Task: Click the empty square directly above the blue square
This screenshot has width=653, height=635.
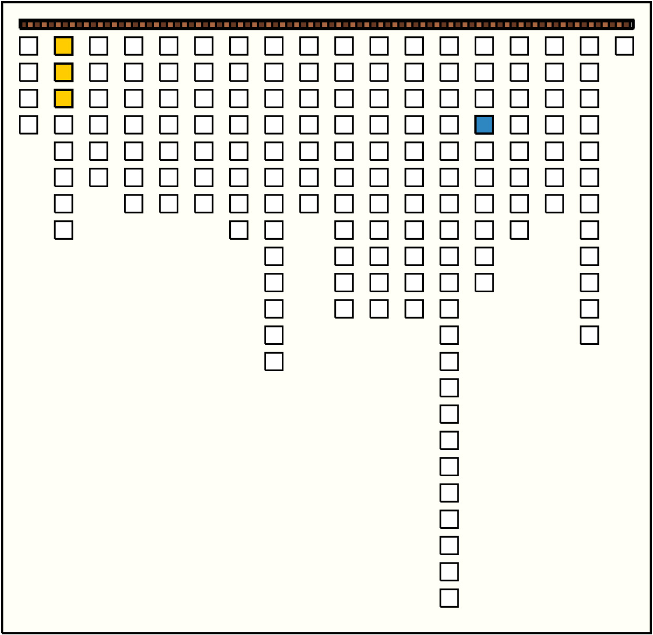Action: [x=484, y=99]
